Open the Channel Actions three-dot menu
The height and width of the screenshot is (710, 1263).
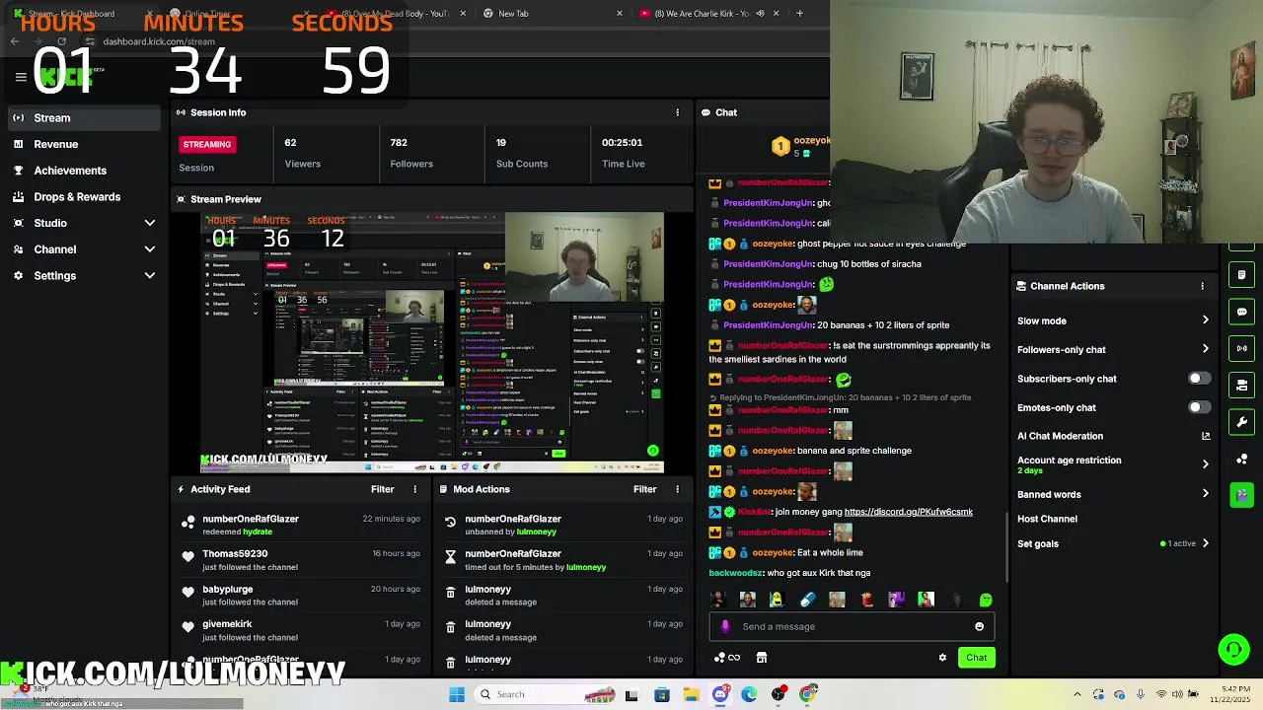coord(1202,286)
